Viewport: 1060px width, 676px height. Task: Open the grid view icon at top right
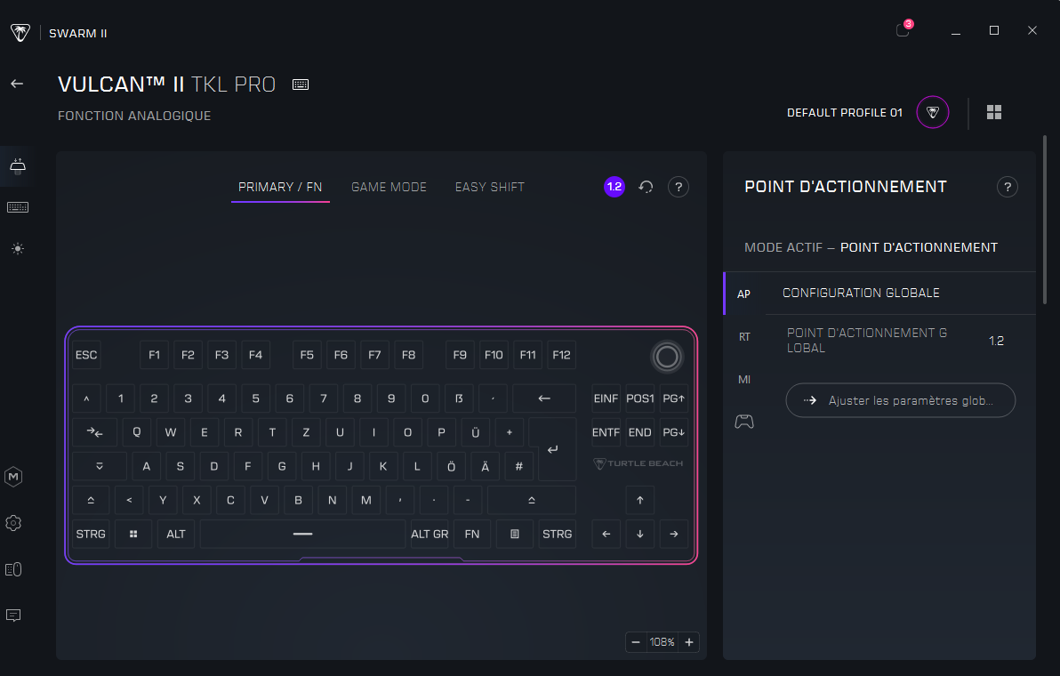tap(994, 112)
